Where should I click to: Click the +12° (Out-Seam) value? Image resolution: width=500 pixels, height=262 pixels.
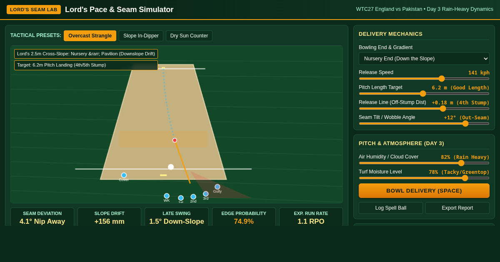[x=467, y=117]
